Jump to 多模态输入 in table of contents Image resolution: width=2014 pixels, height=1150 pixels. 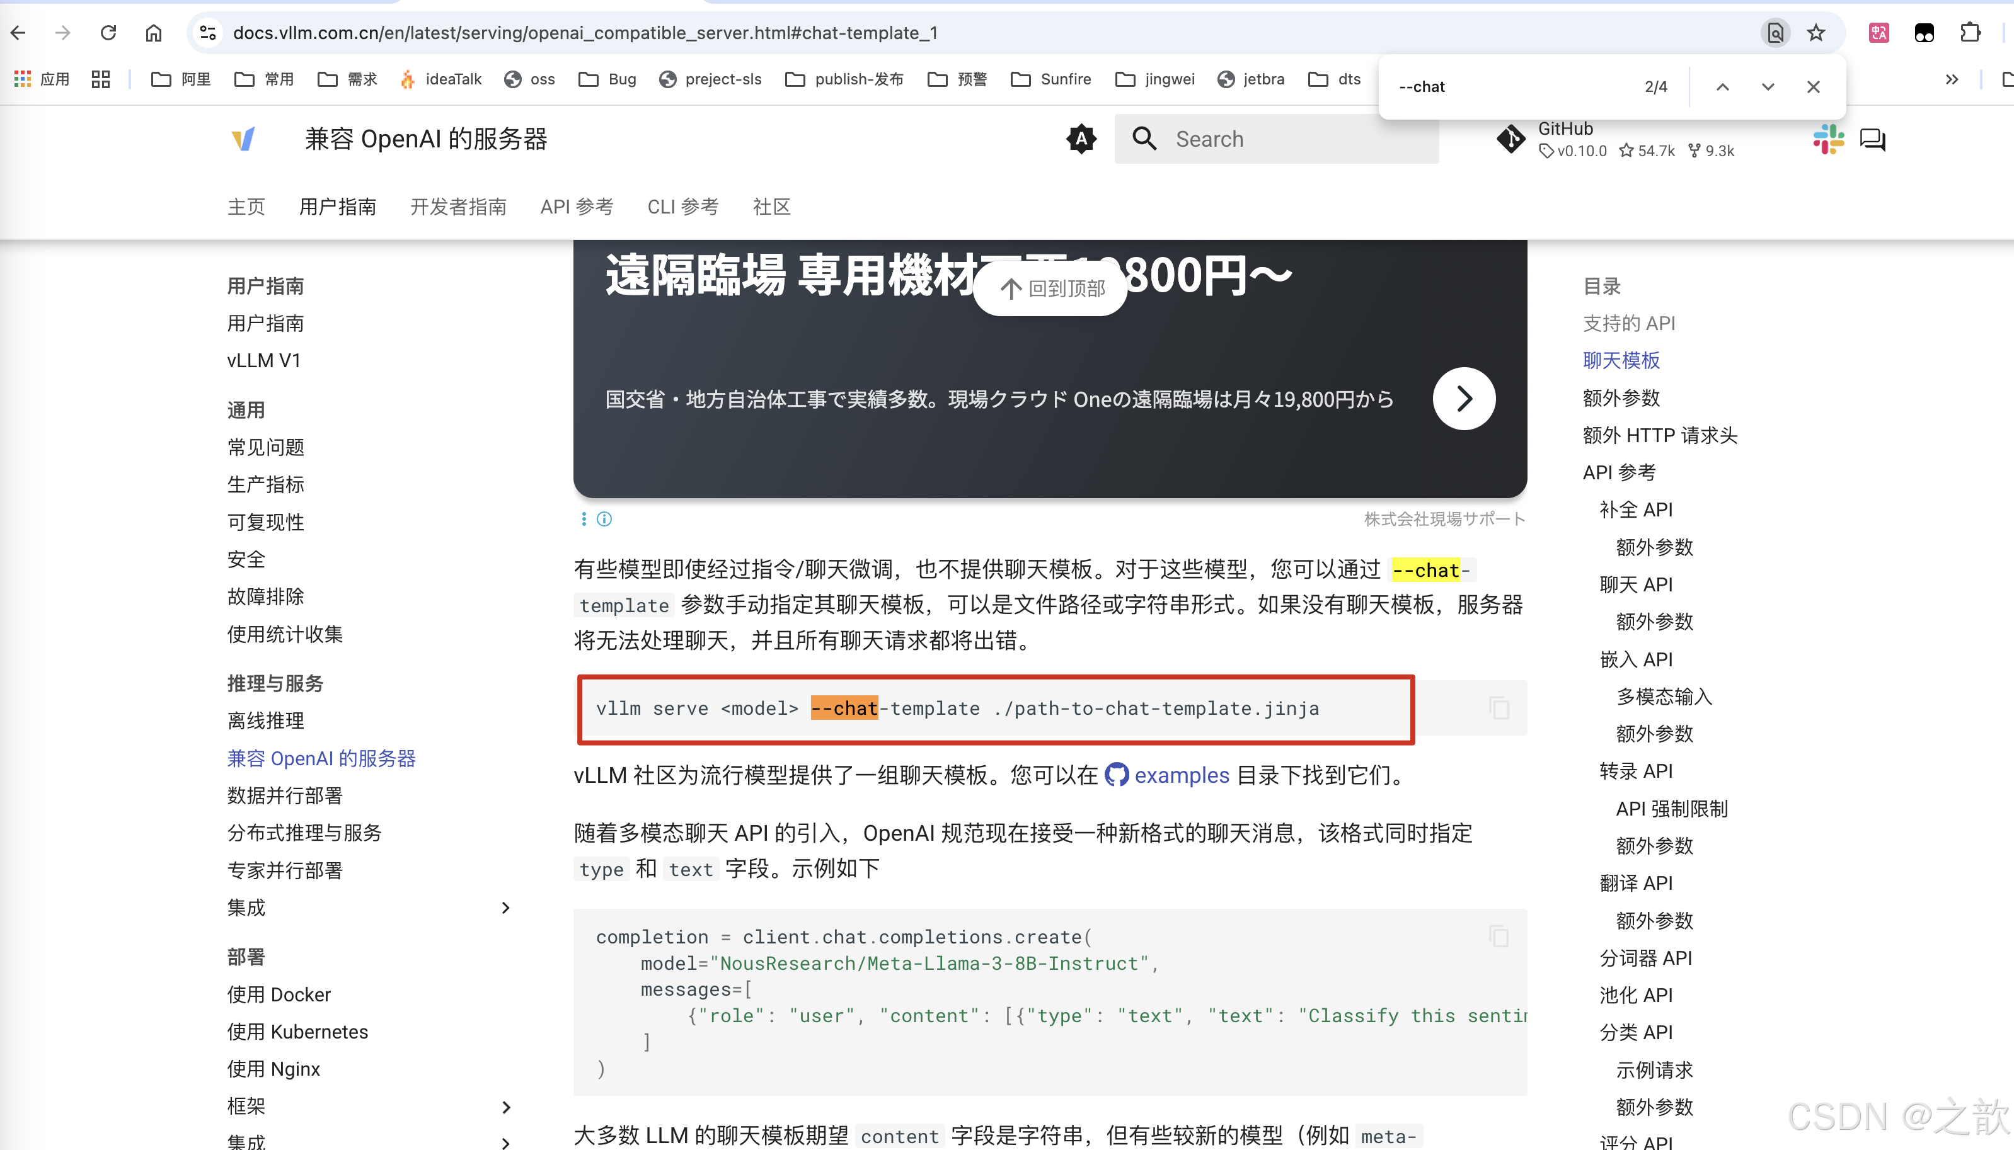point(1664,697)
